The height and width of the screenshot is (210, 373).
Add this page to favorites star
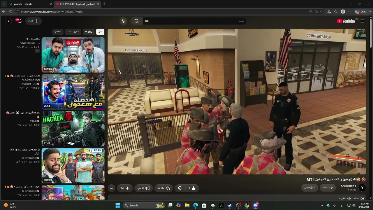[322, 12]
